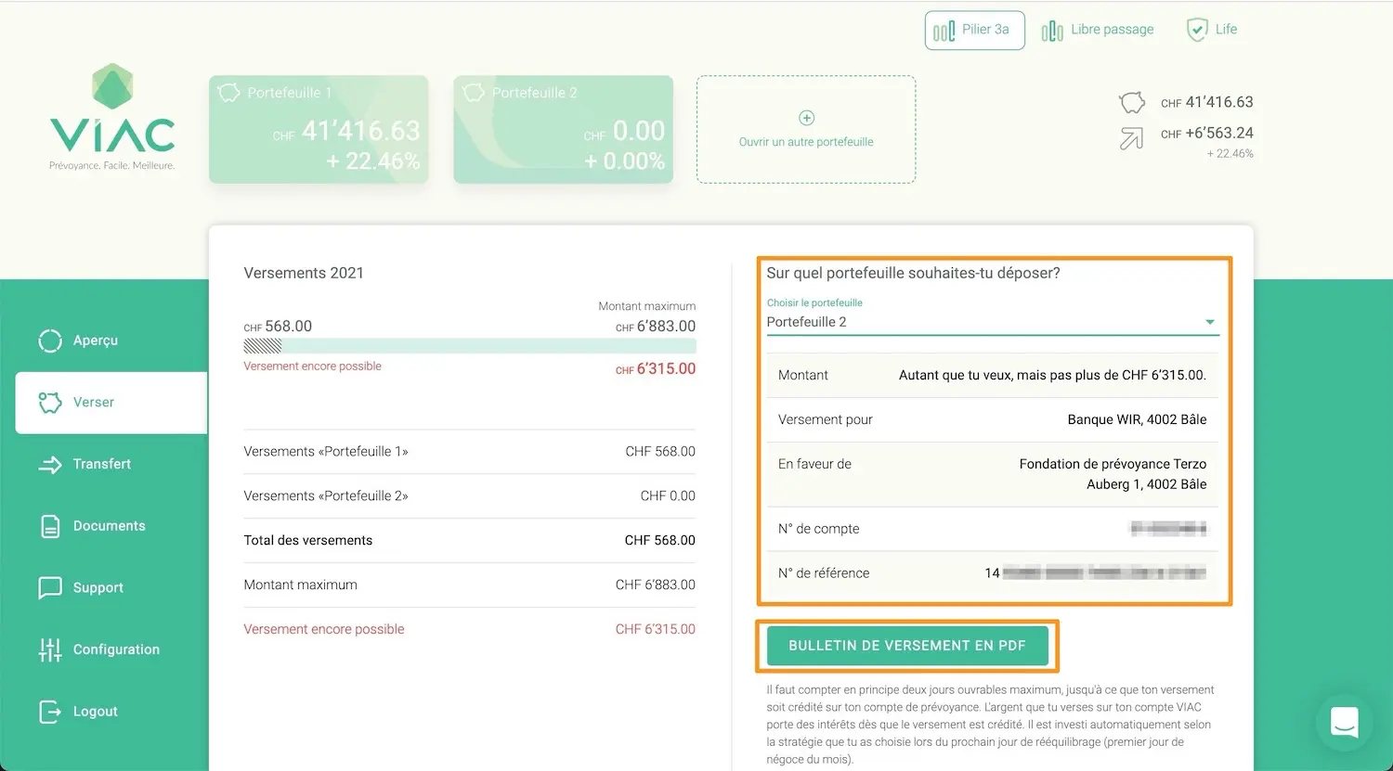This screenshot has height=771, width=1393.
Task: Click the Logout menu item
Action: 111,712
